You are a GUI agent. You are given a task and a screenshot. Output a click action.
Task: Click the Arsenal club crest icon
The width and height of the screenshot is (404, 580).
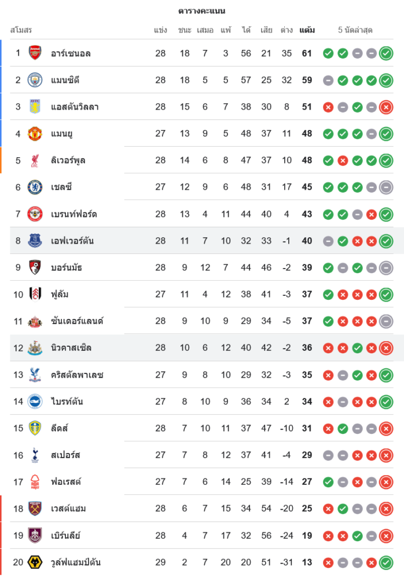[35, 53]
